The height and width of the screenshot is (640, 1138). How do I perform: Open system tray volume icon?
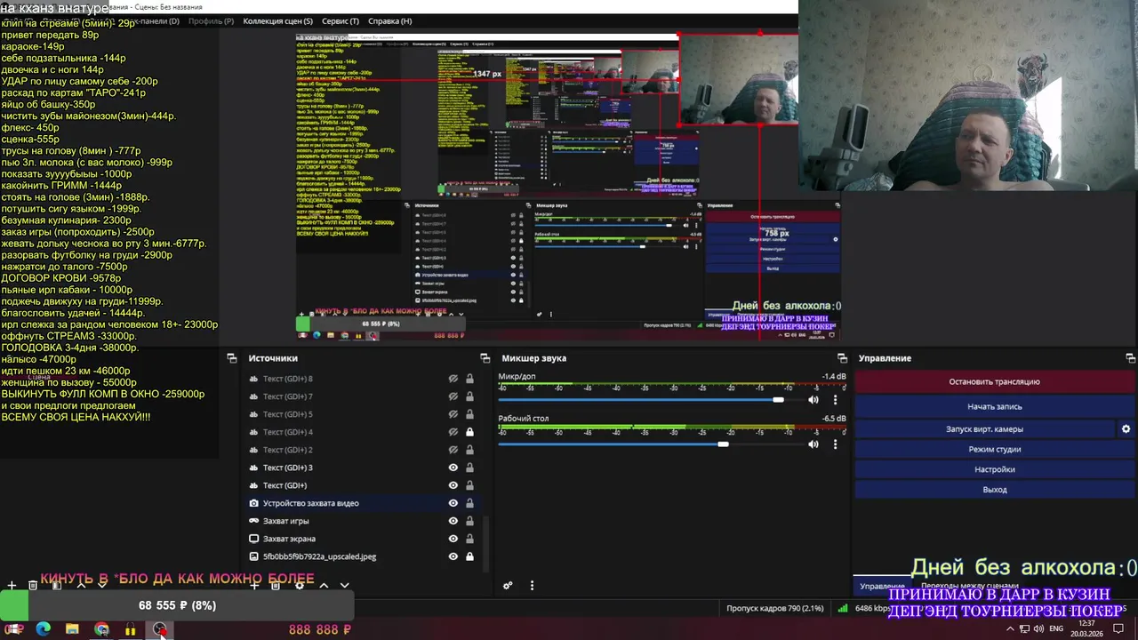(1039, 629)
